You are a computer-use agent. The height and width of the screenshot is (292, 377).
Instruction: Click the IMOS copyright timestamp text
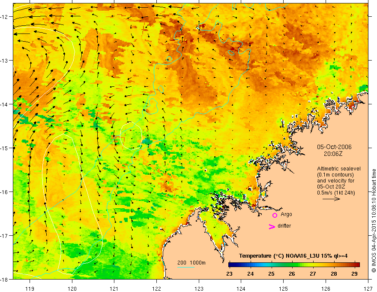(x=374, y=221)
